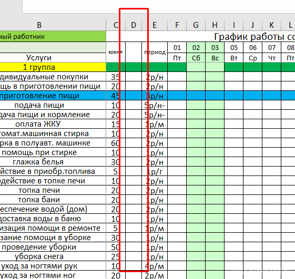
Task: Click the formula bar input area
Action: pyautogui.click(x=159, y=7)
